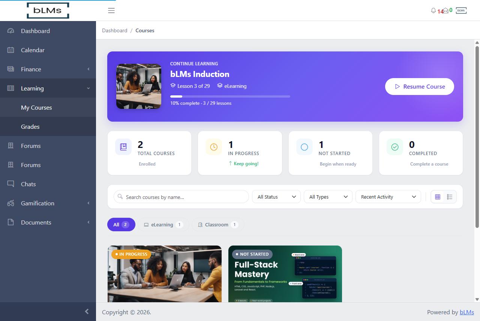Click the bLMs logo in header

click(x=48, y=11)
